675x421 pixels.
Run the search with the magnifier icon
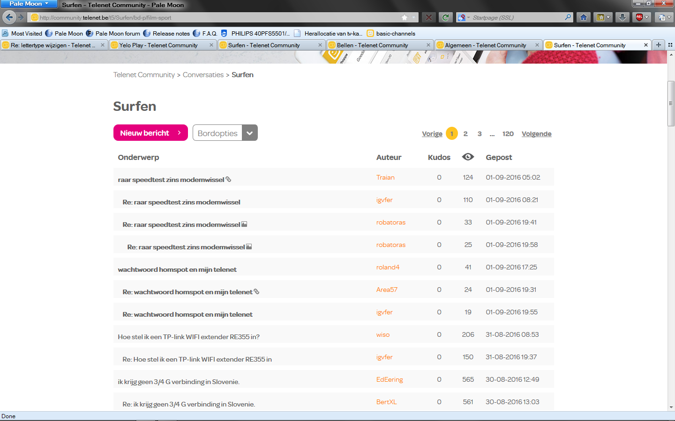tap(568, 17)
